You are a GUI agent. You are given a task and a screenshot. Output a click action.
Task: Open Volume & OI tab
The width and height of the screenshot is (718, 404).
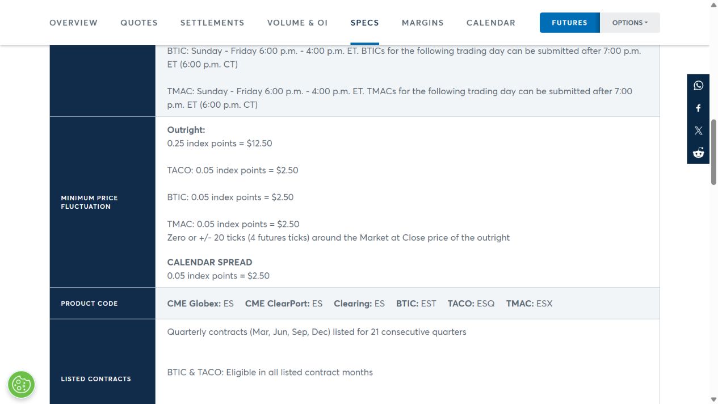297,23
